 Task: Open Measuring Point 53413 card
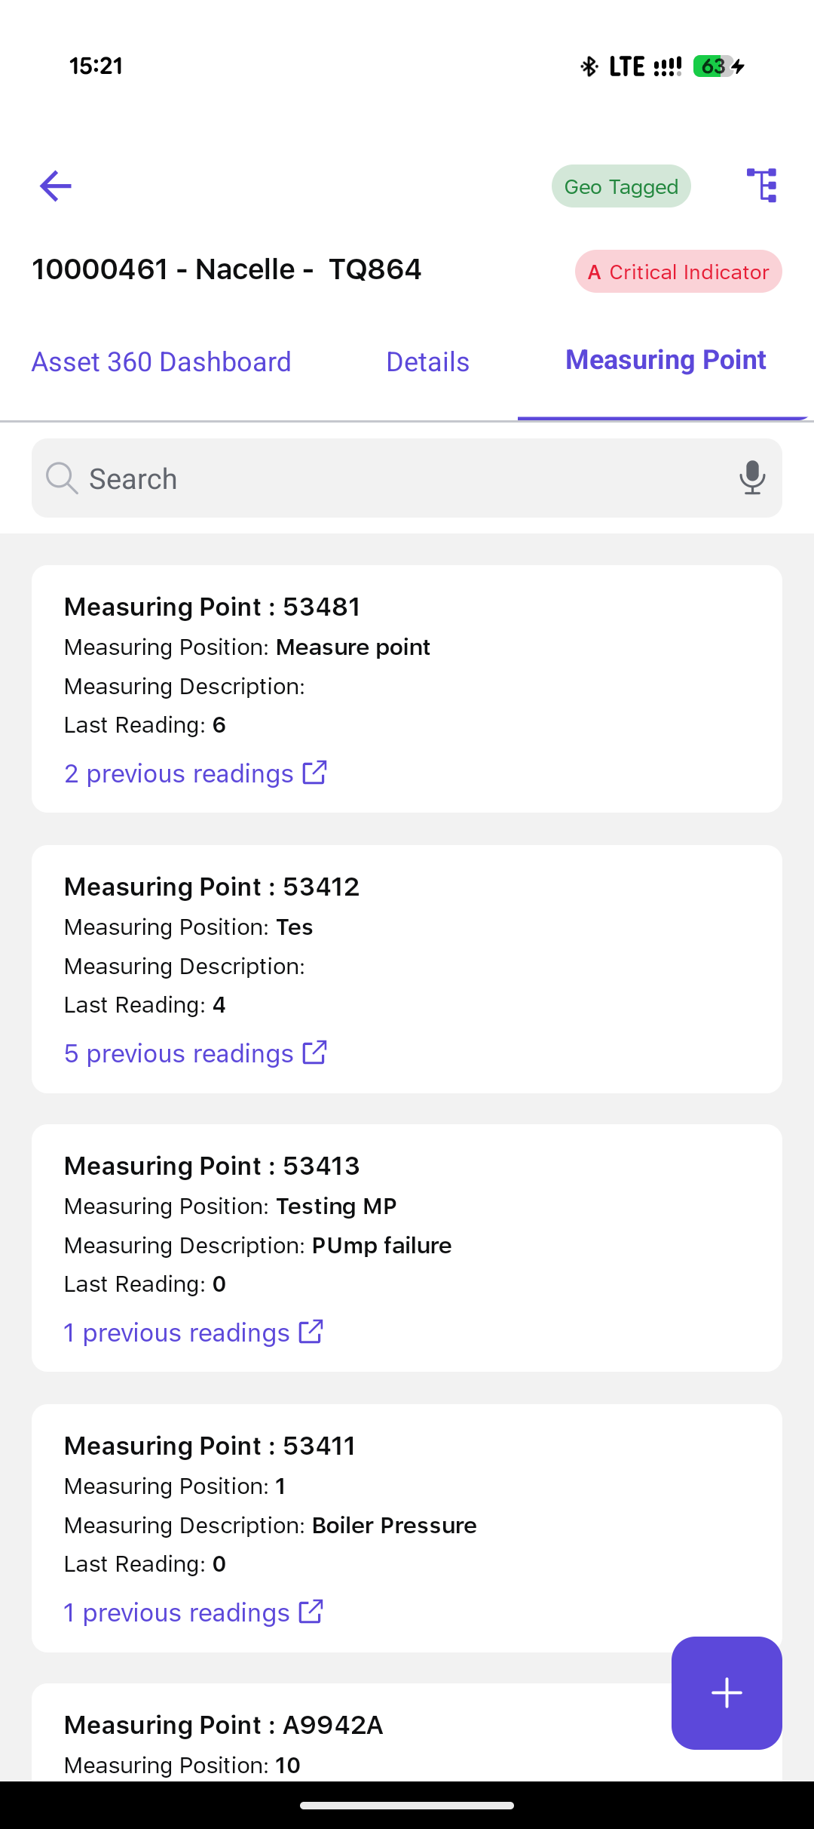407,1247
